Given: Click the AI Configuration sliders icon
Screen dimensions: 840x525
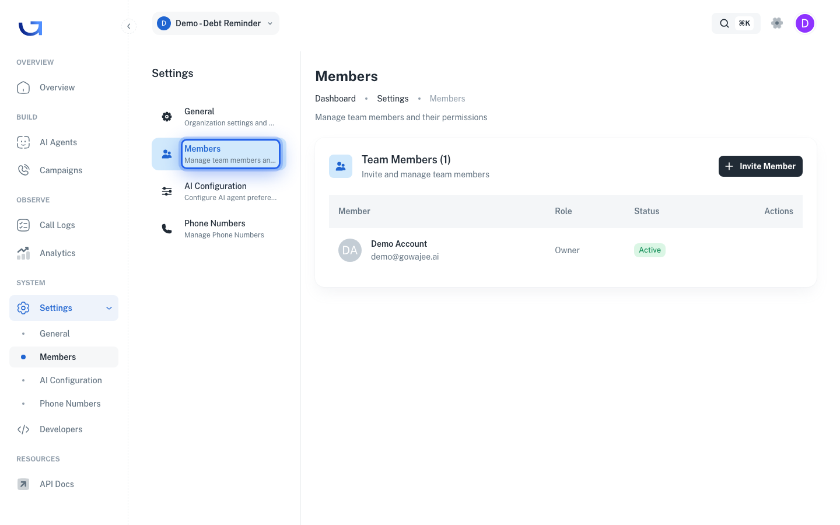Looking at the screenshot, I should tap(167, 191).
